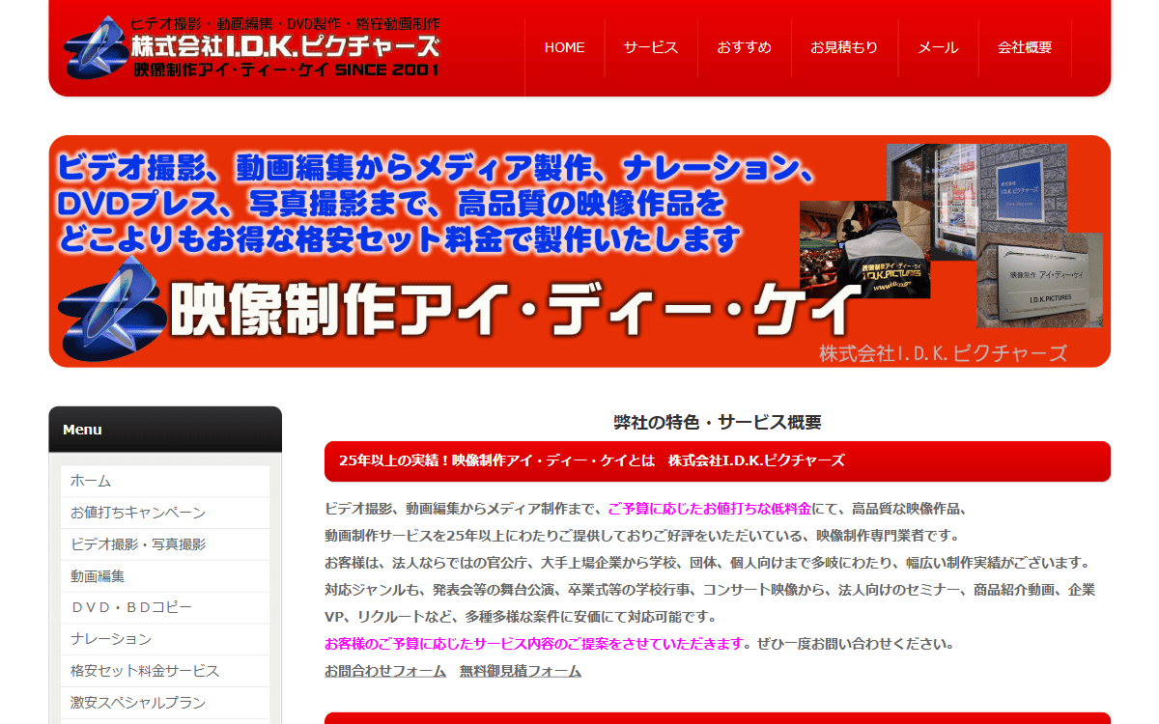Click the pink お客様のご予算に応じた proposal sentence

point(534,644)
